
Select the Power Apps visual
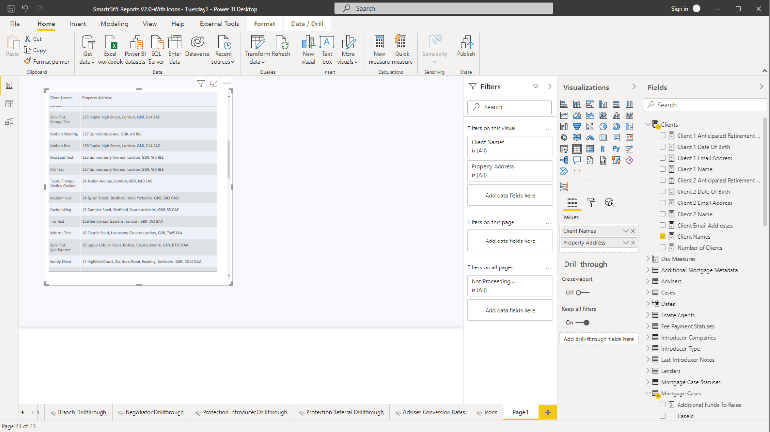point(629,160)
